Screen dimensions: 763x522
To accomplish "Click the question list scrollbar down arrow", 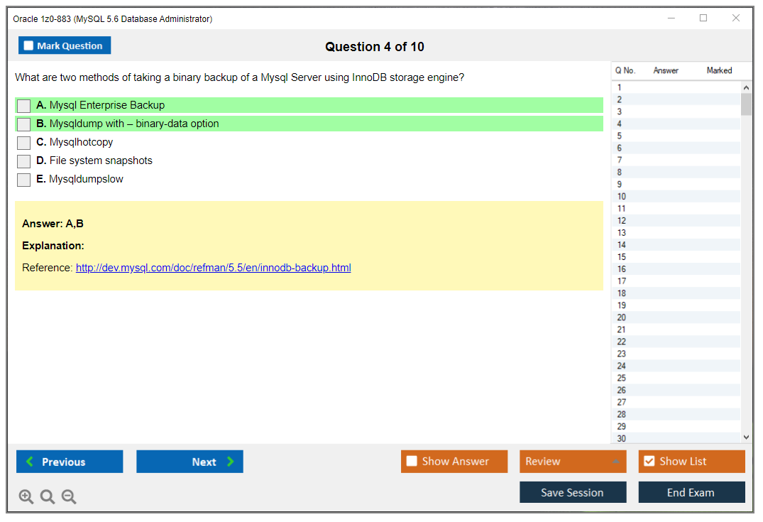I will [746, 437].
